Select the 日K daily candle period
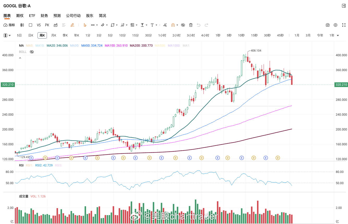 (31, 35)
